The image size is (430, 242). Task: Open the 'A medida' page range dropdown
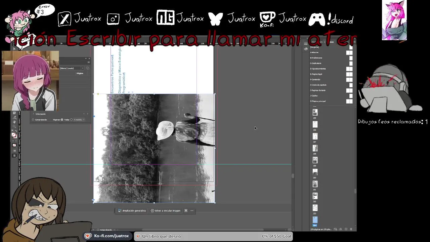coord(79,120)
